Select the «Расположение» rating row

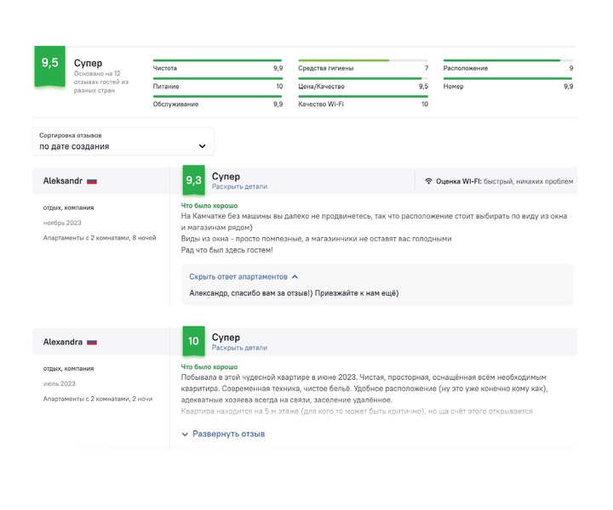coord(507,67)
